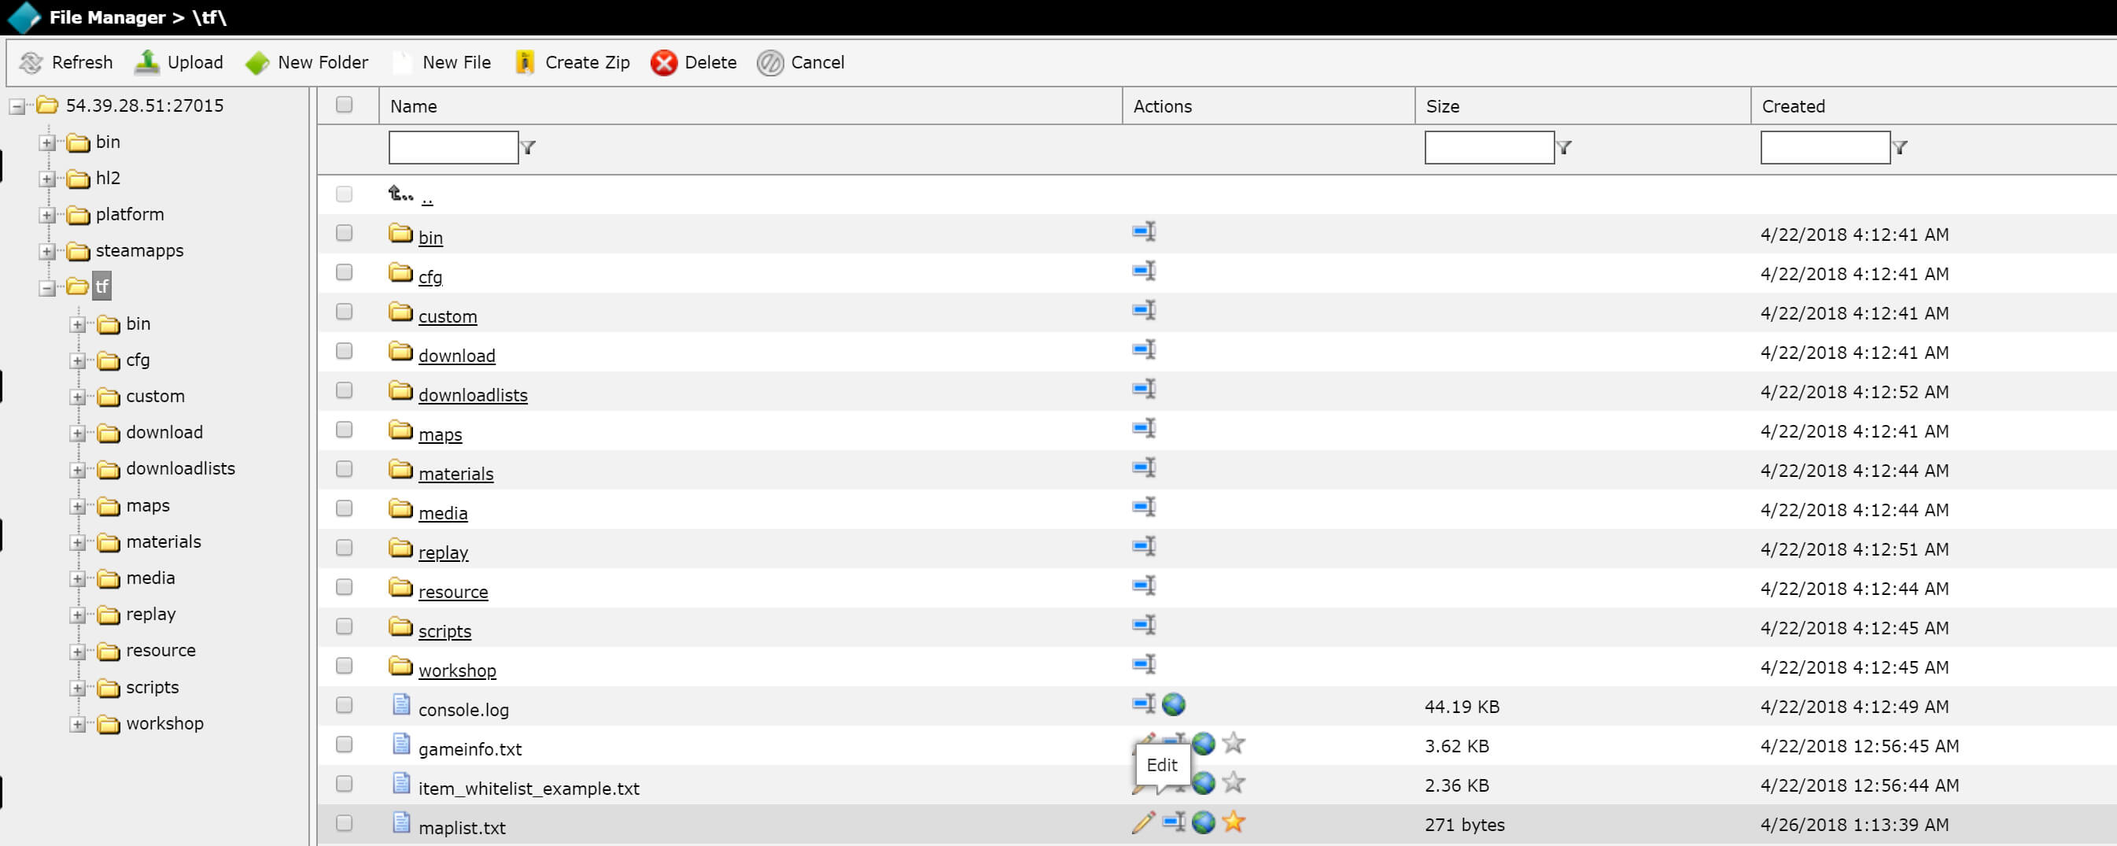Image resolution: width=2117 pixels, height=846 pixels.
Task: Toggle the select-all checkbox in header
Action: [x=345, y=105]
